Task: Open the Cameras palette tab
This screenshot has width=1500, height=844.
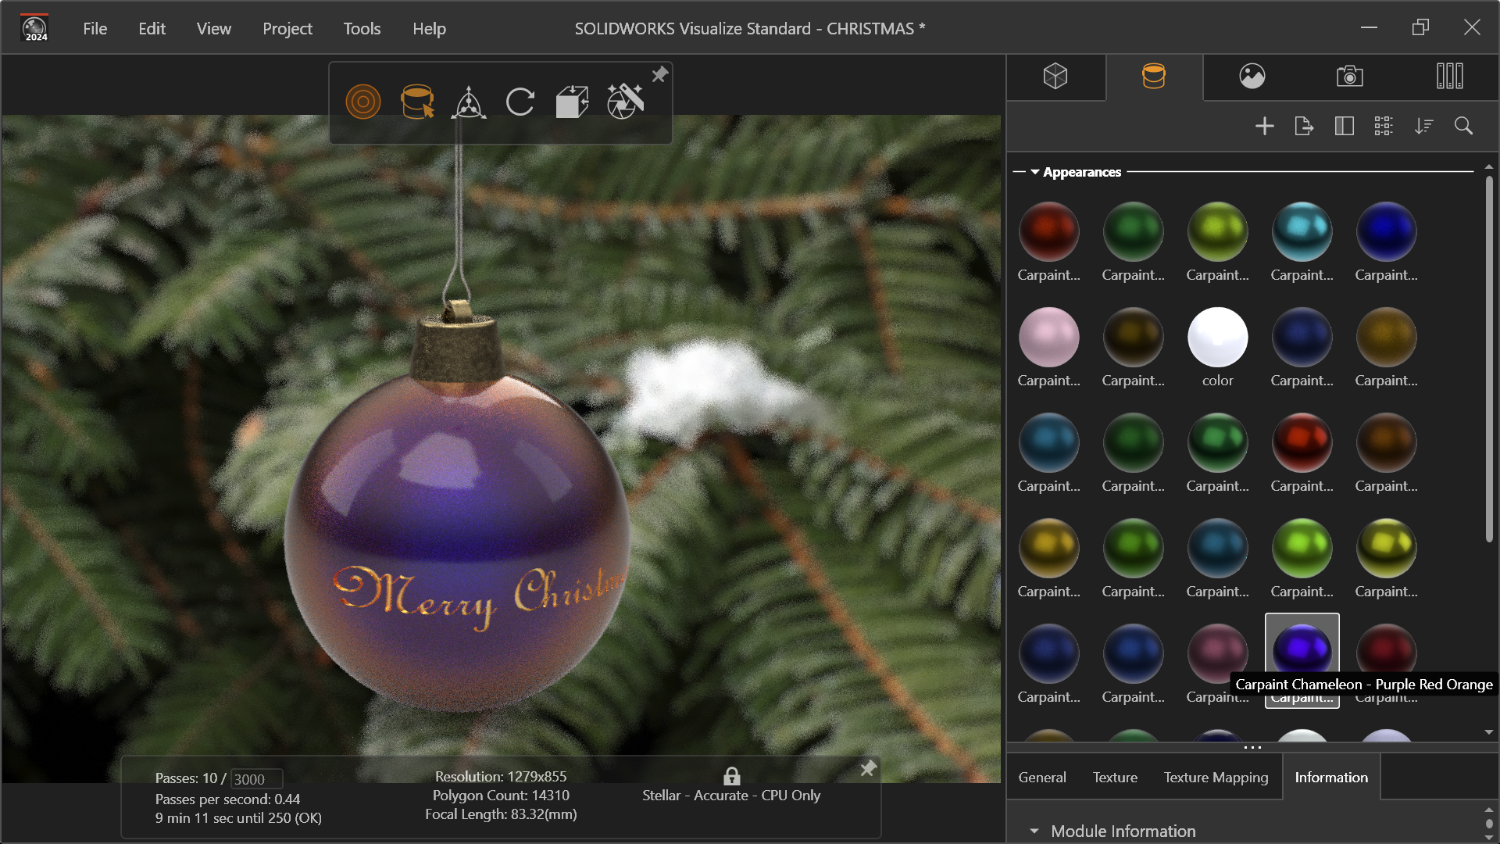Action: click(1349, 77)
